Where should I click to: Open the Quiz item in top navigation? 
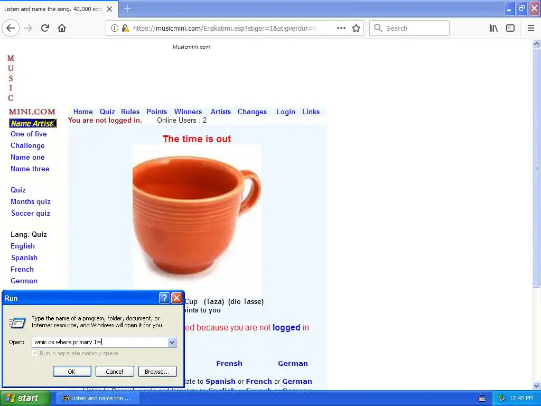coord(107,112)
